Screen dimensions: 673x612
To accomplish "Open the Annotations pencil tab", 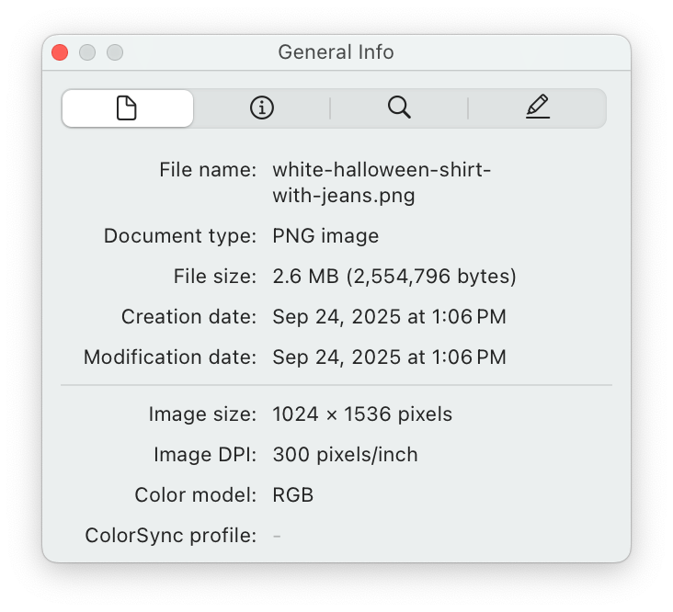I will pos(538,108).
